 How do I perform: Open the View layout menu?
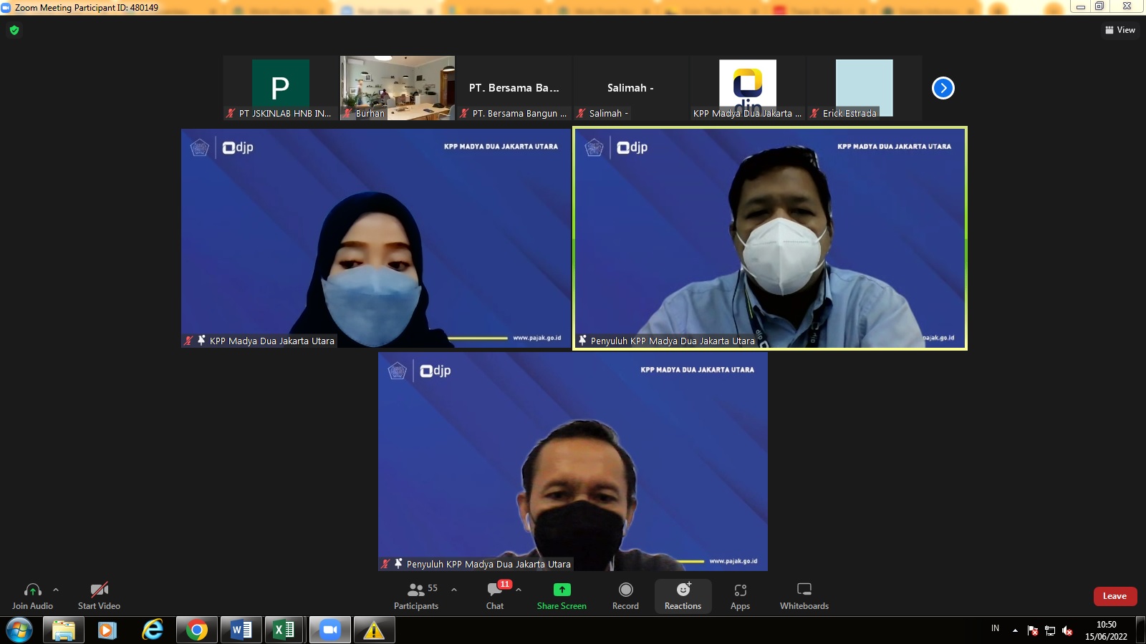click(1120, 30)
